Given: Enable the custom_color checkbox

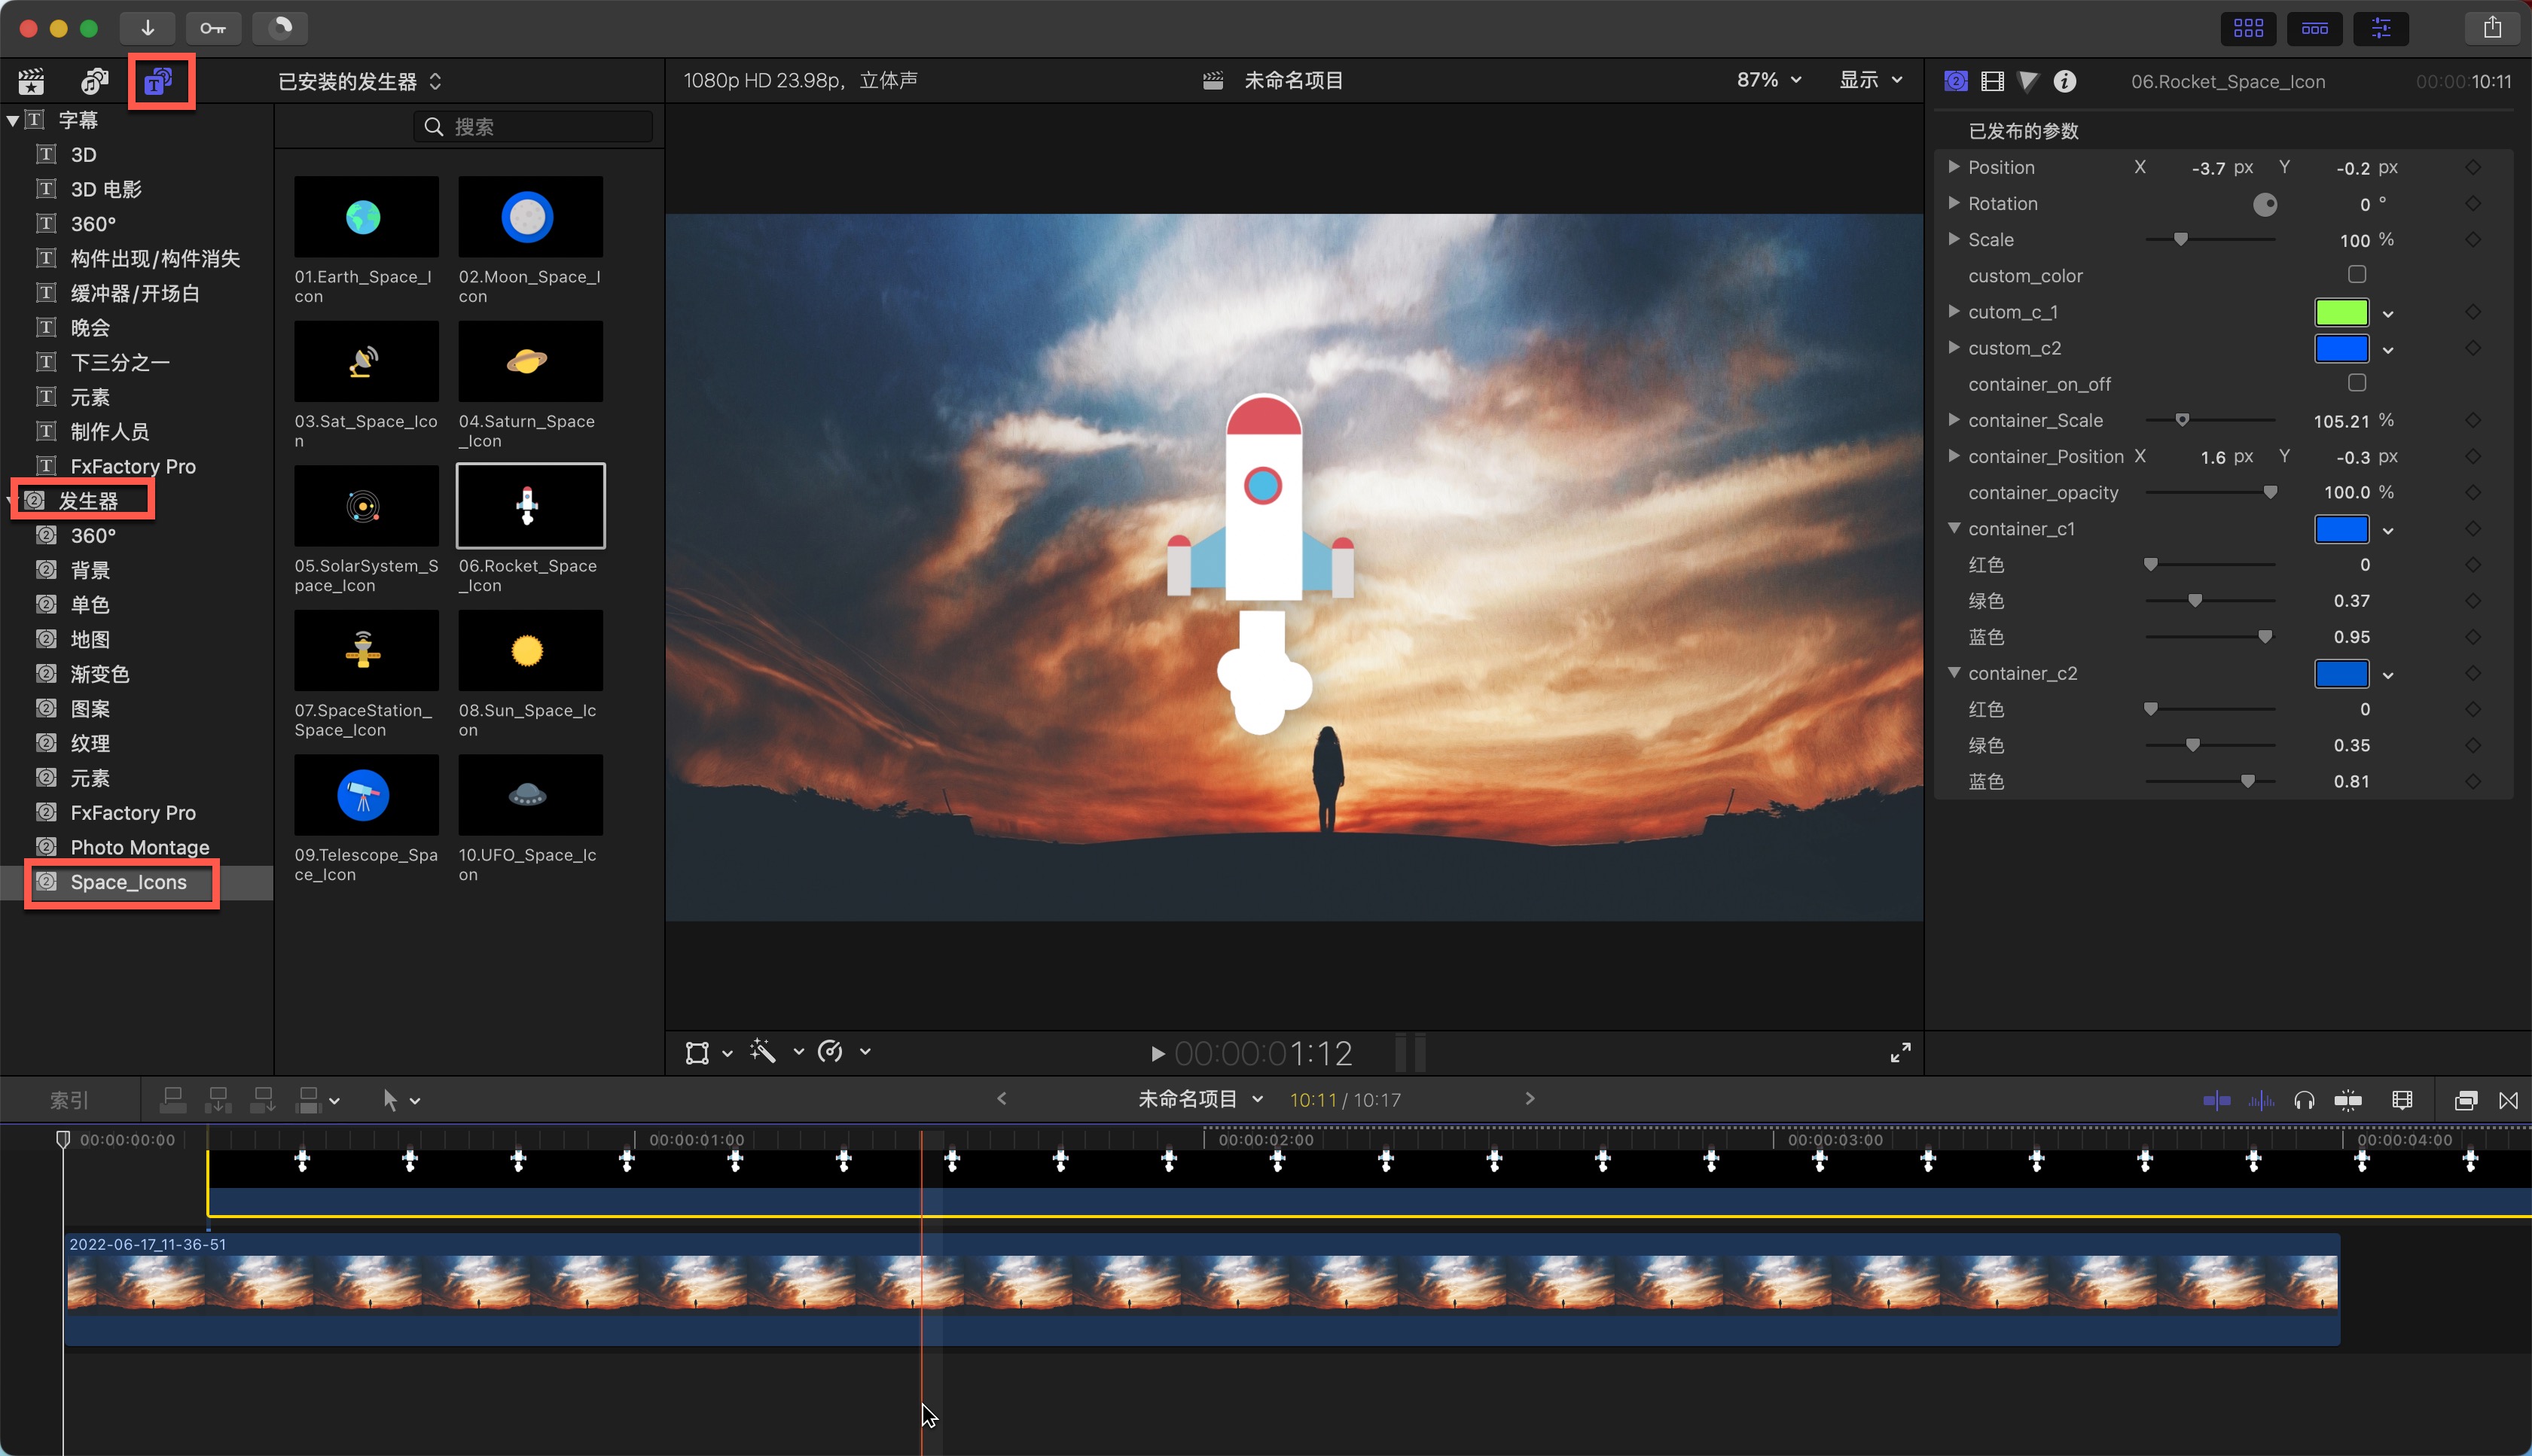Looking at the screenshot, I should coord(2357,274).
